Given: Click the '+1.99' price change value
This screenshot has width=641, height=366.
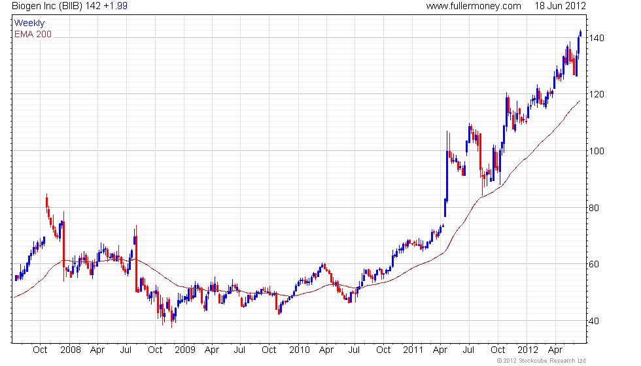Looking at the screenshot, I should click(115, 6).
